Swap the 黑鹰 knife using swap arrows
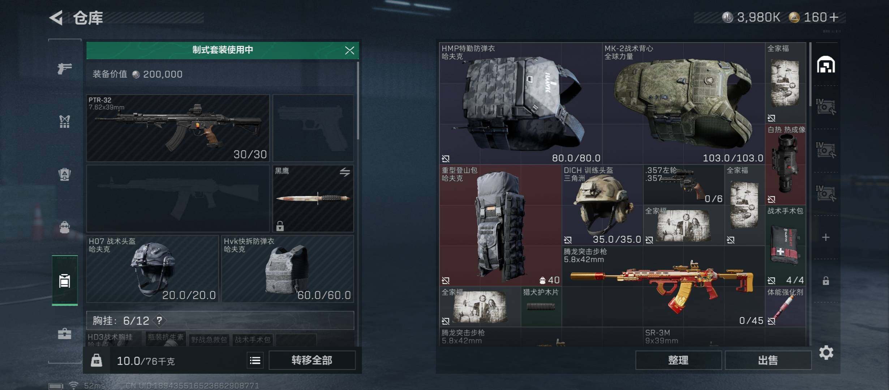889x390 pixels. tap(345, 172)
